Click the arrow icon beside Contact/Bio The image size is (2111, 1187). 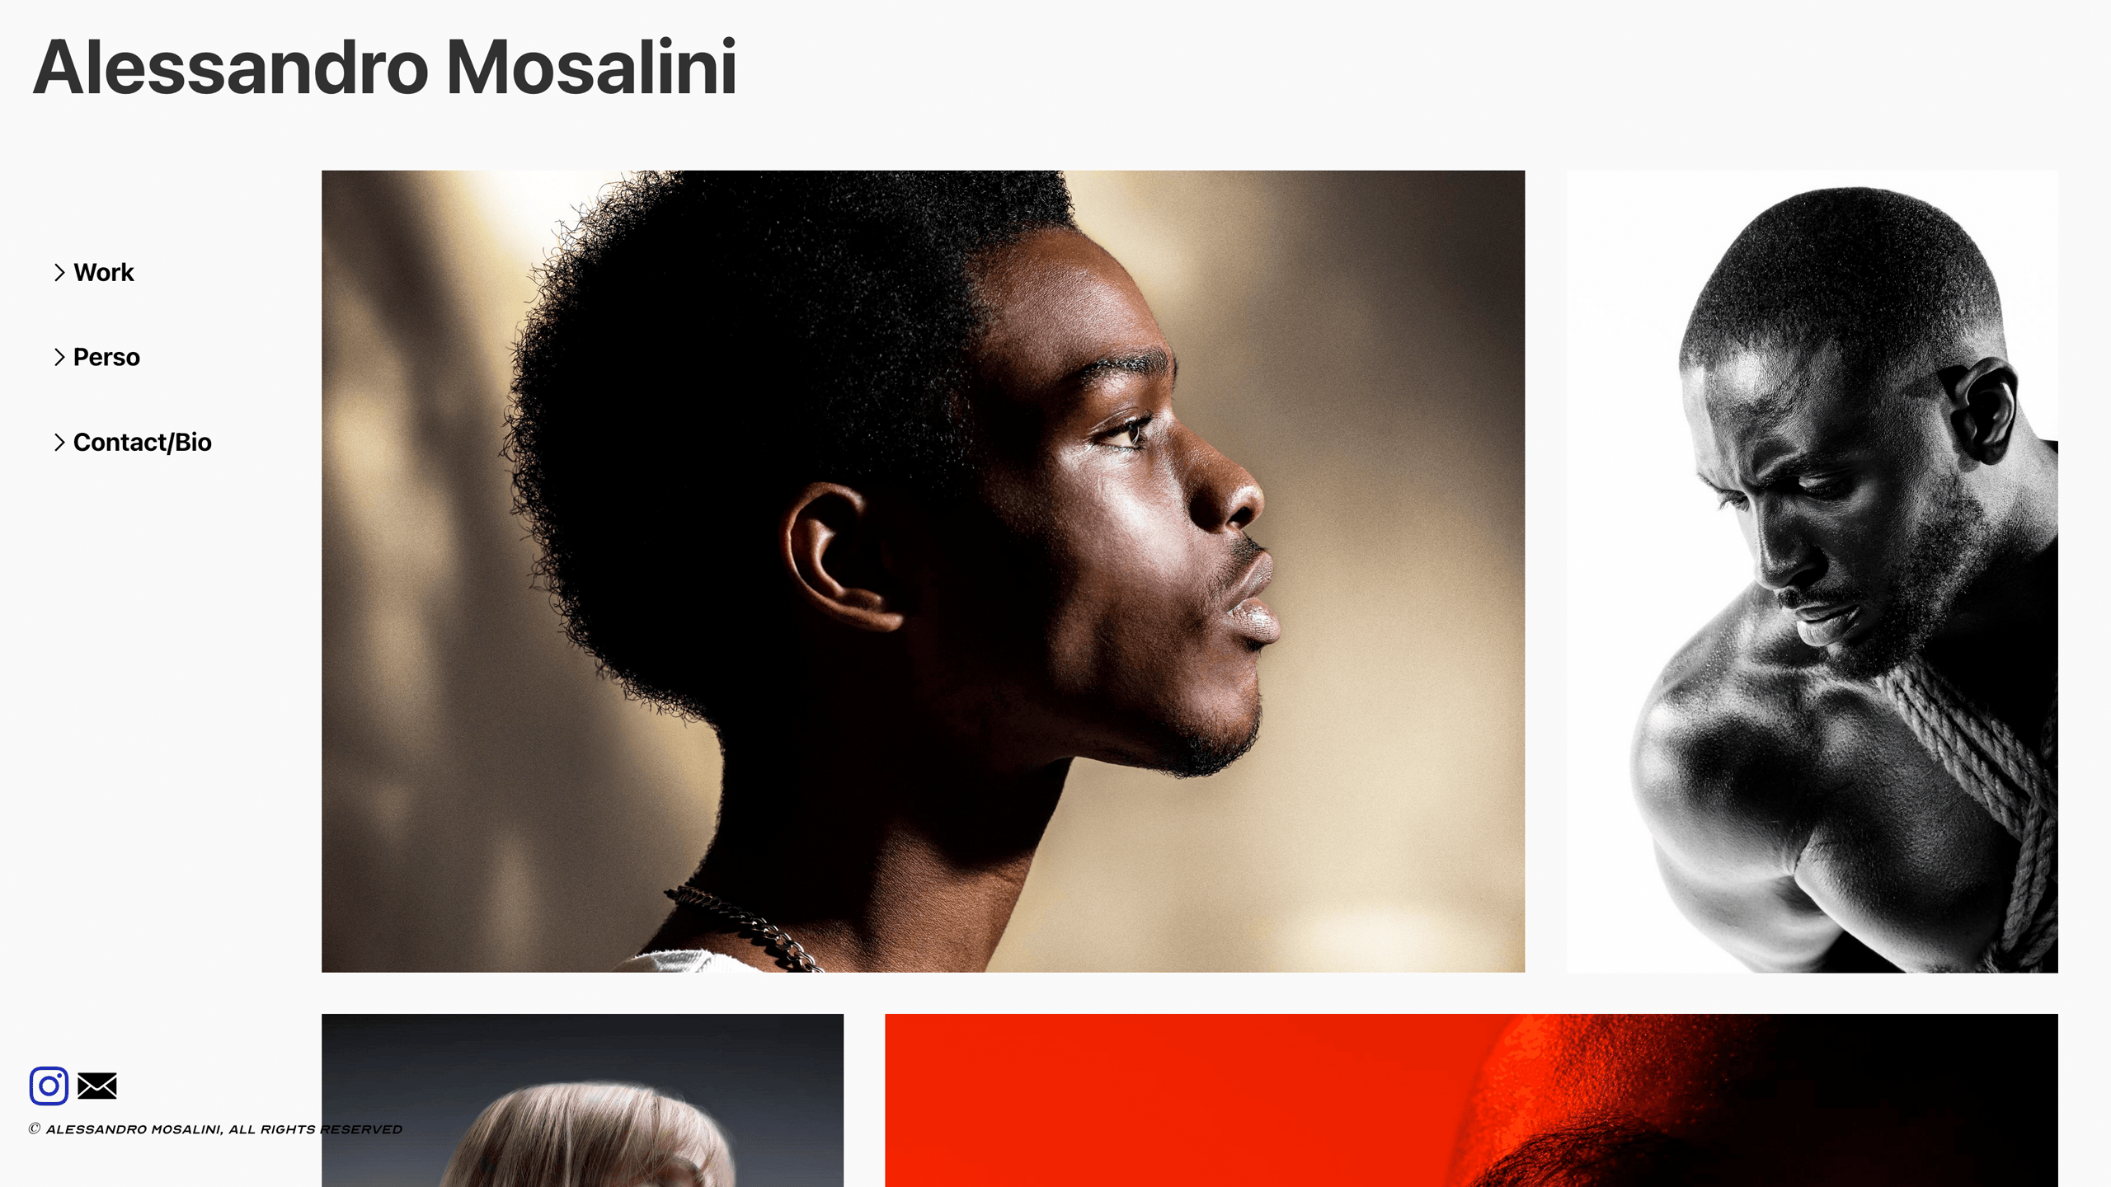tap(59, 443)
